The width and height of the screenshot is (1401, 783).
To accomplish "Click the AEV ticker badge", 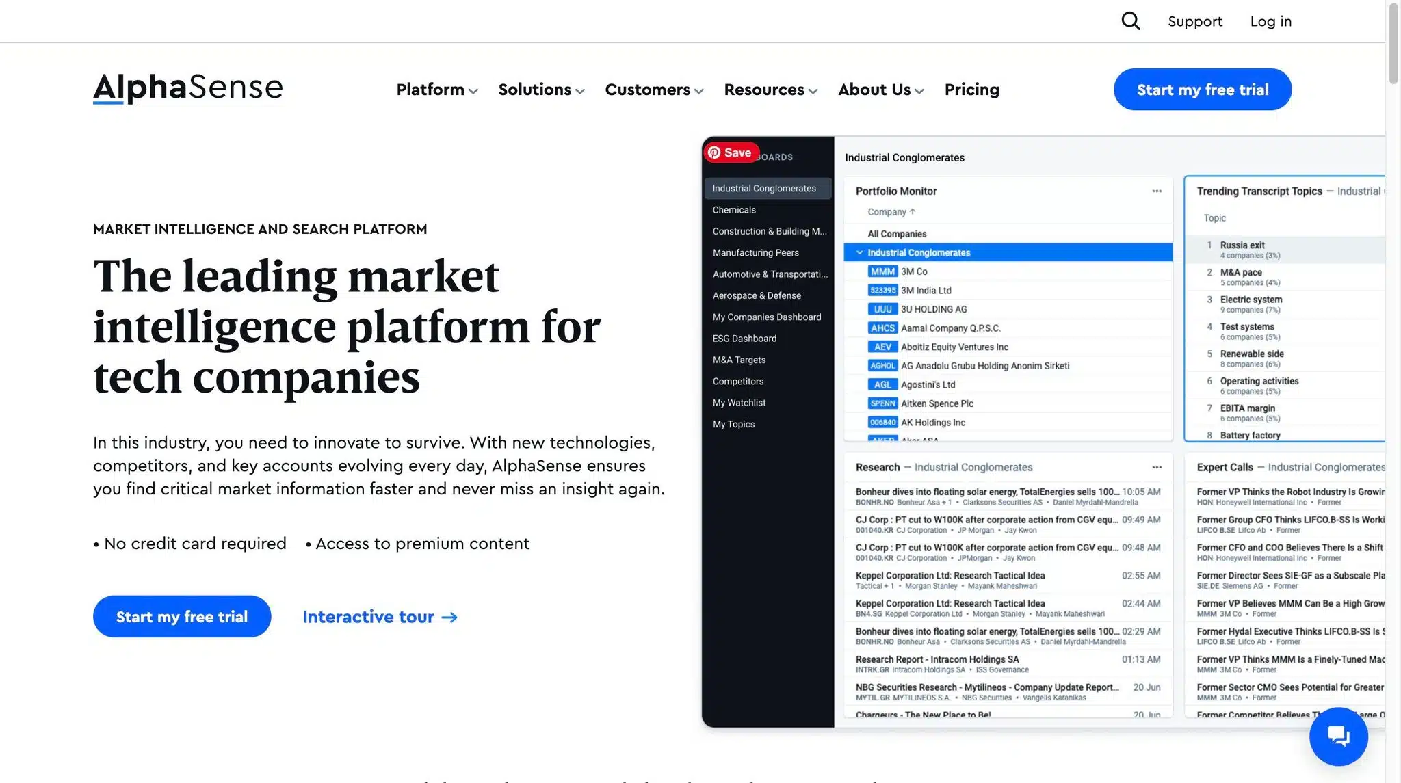I will tap(882, 347).
